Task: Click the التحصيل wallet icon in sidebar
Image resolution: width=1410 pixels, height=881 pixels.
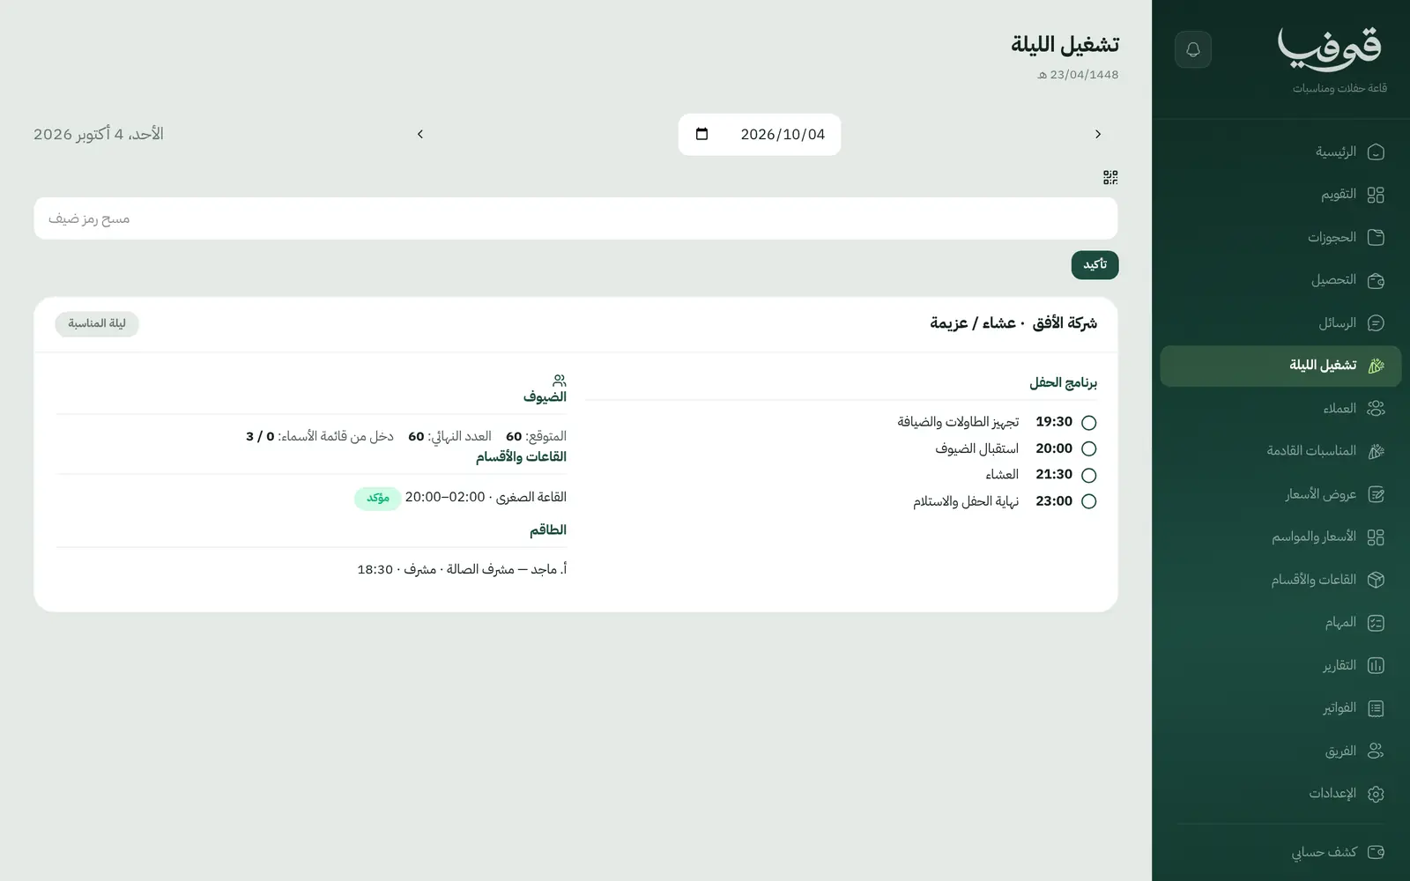Action: tap(1376, 280)
